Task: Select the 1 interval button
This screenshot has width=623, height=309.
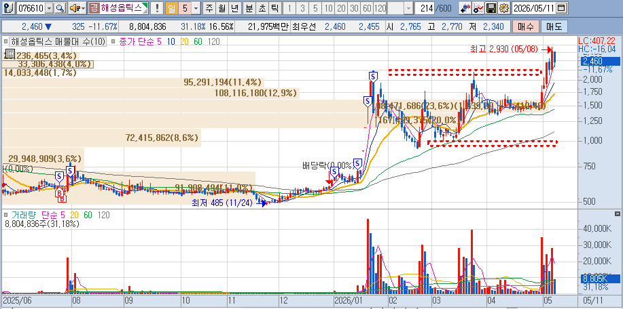Action: point(290,7)
